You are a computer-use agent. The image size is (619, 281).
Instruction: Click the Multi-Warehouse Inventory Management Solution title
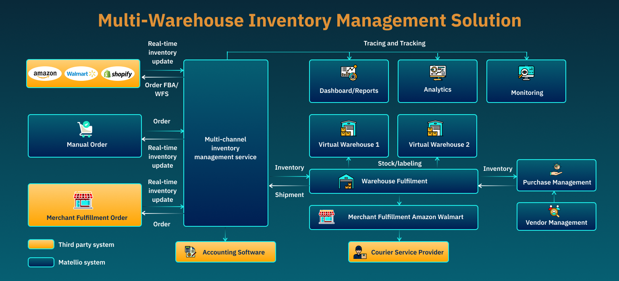coord(309,20)
